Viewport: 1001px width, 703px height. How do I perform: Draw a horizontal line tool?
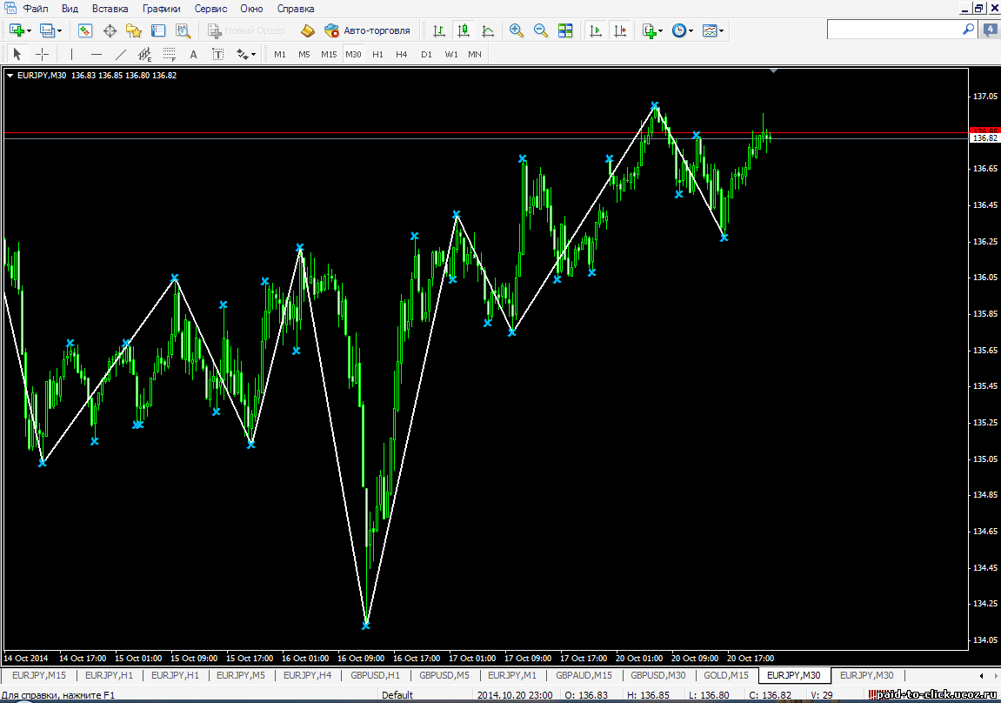(x=96, y=54)
